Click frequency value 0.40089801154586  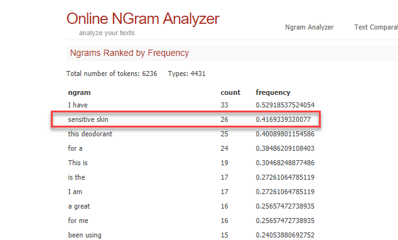285,134
